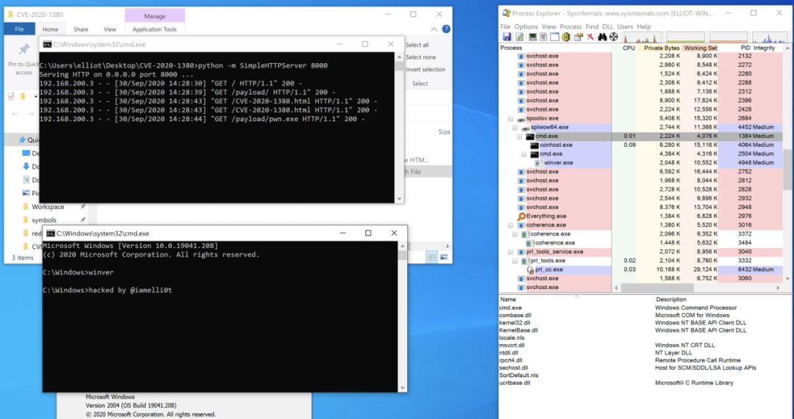Collapse the spoolsv.exe process tree
The width and height of the screenshot is (794, 419).
click(x=511, y=118)
